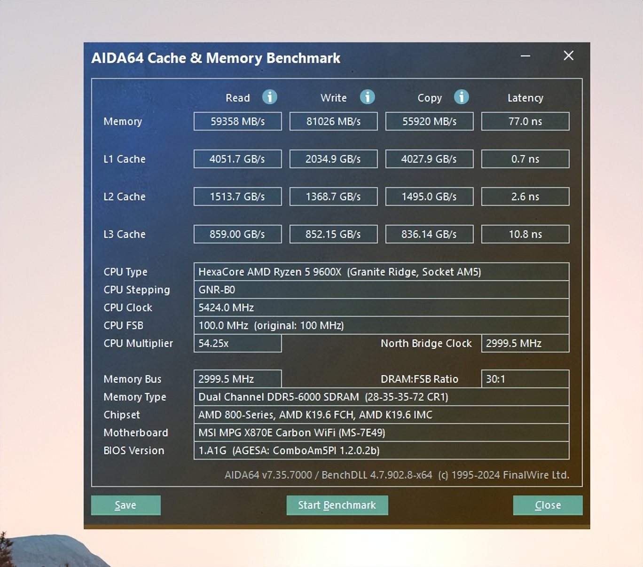Click L3 Cache read 859.00 GB/s
The height and width of the screenshot is (567, 643).
coord(238,234)
